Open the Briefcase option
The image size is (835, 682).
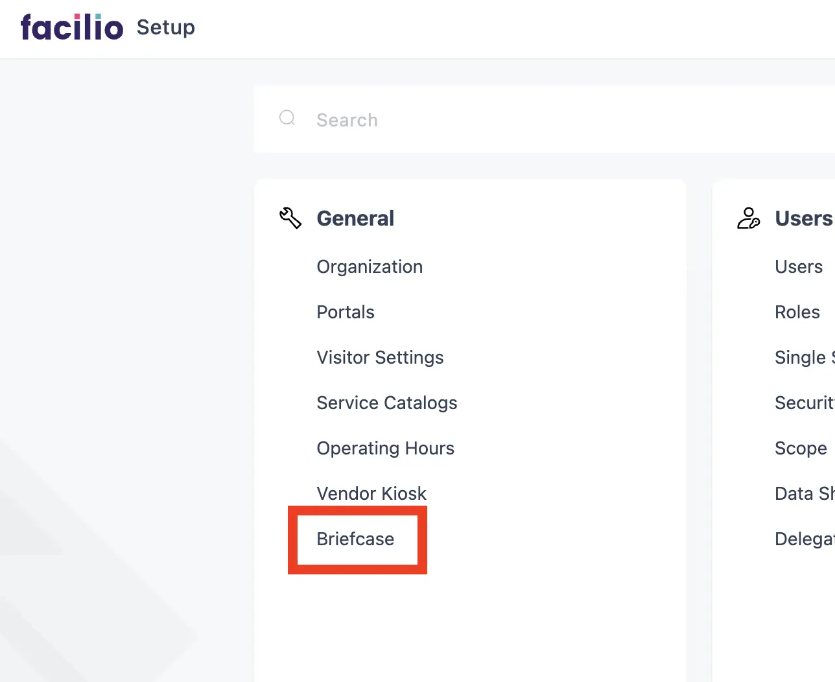355,539
